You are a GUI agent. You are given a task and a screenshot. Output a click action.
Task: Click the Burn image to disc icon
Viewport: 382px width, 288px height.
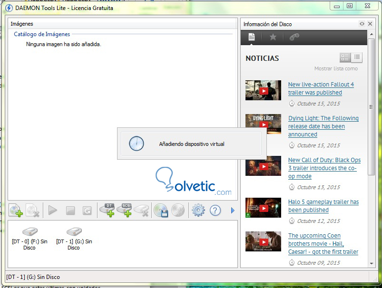178,211
